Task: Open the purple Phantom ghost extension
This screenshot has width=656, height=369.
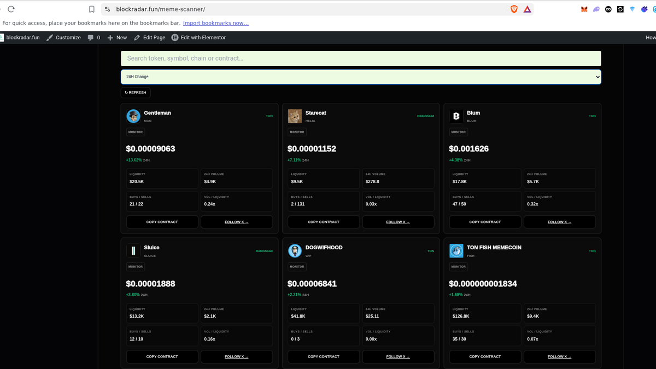Action: [x=596, y=9]
